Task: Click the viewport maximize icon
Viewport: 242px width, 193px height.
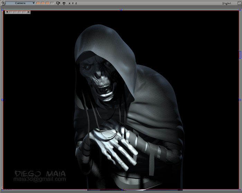Action: [x=239, y=3]
